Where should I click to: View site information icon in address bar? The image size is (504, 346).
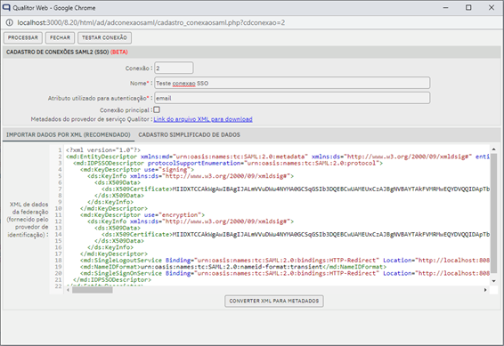tap(10, 22)
